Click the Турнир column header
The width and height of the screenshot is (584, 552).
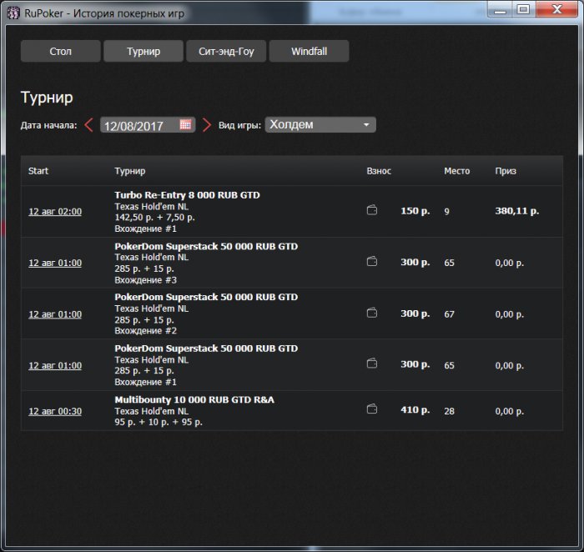tap(130, 171)
